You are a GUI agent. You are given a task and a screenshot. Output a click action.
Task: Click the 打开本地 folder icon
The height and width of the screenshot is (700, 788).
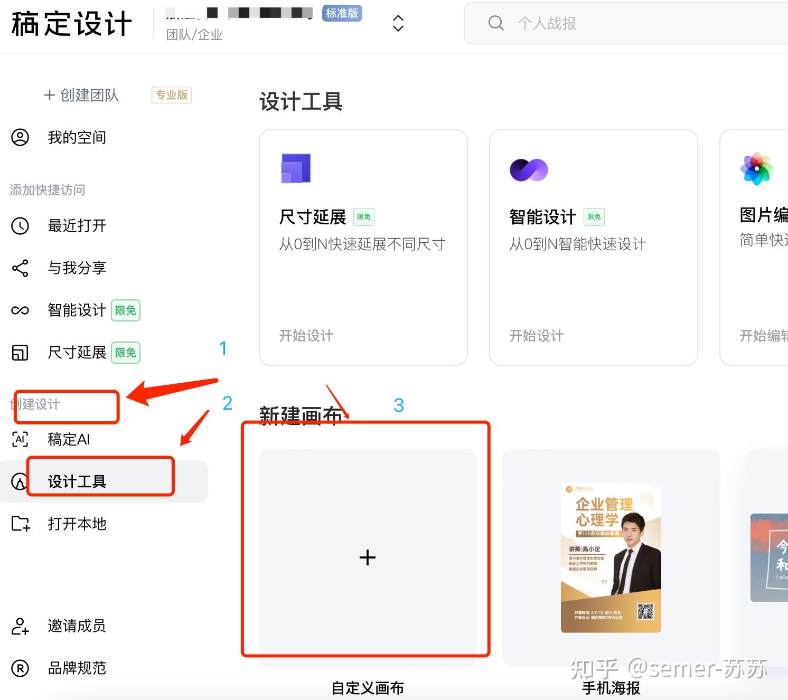[21, 524]
